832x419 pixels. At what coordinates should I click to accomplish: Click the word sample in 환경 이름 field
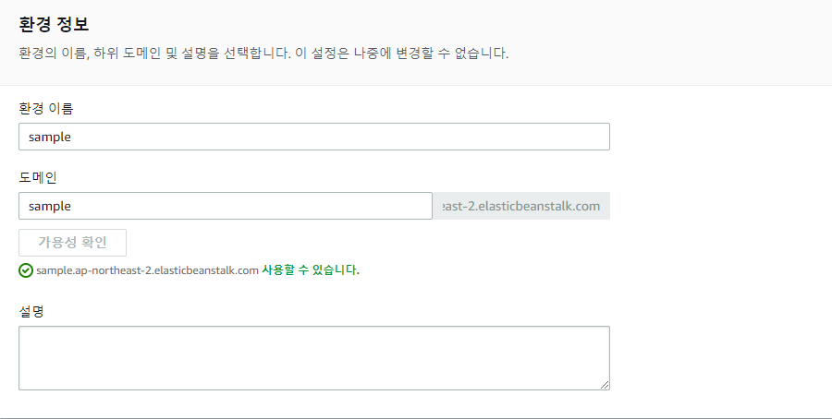click(50, 137)
